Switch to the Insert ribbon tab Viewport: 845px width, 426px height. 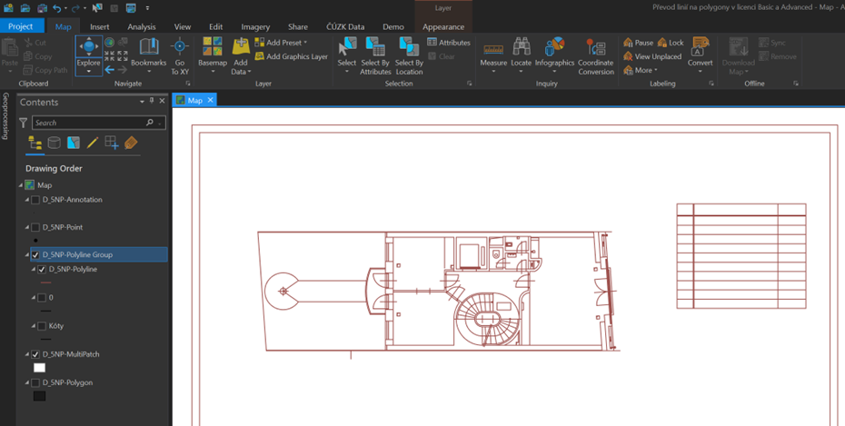point(100,26)
